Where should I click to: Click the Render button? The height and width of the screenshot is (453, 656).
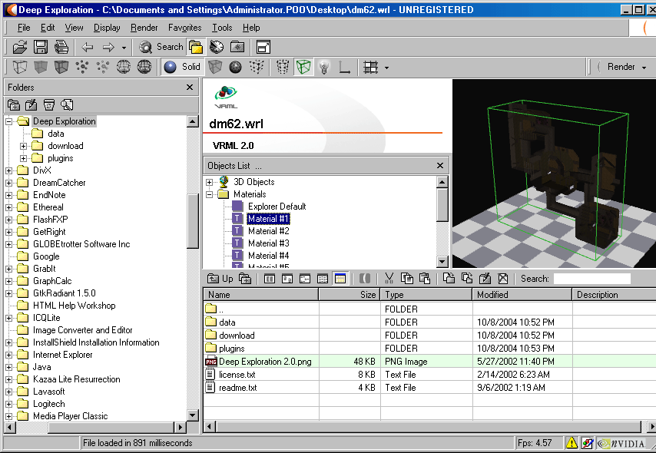coord(621,67)
